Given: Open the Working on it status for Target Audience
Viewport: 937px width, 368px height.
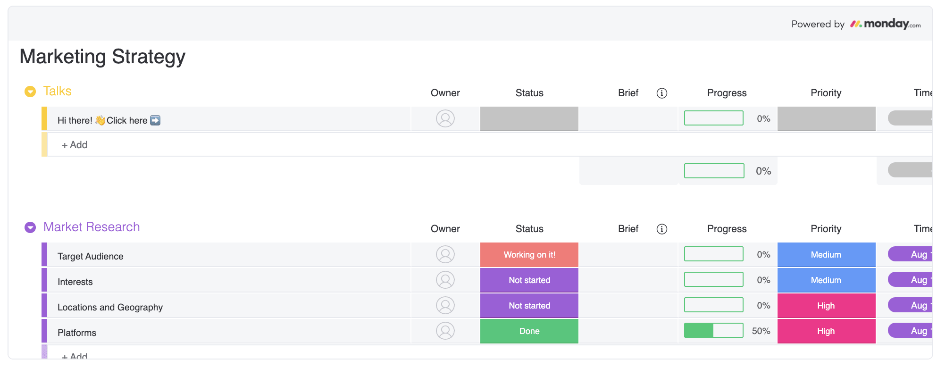Looking at the screenshot, I should (529, 254).
